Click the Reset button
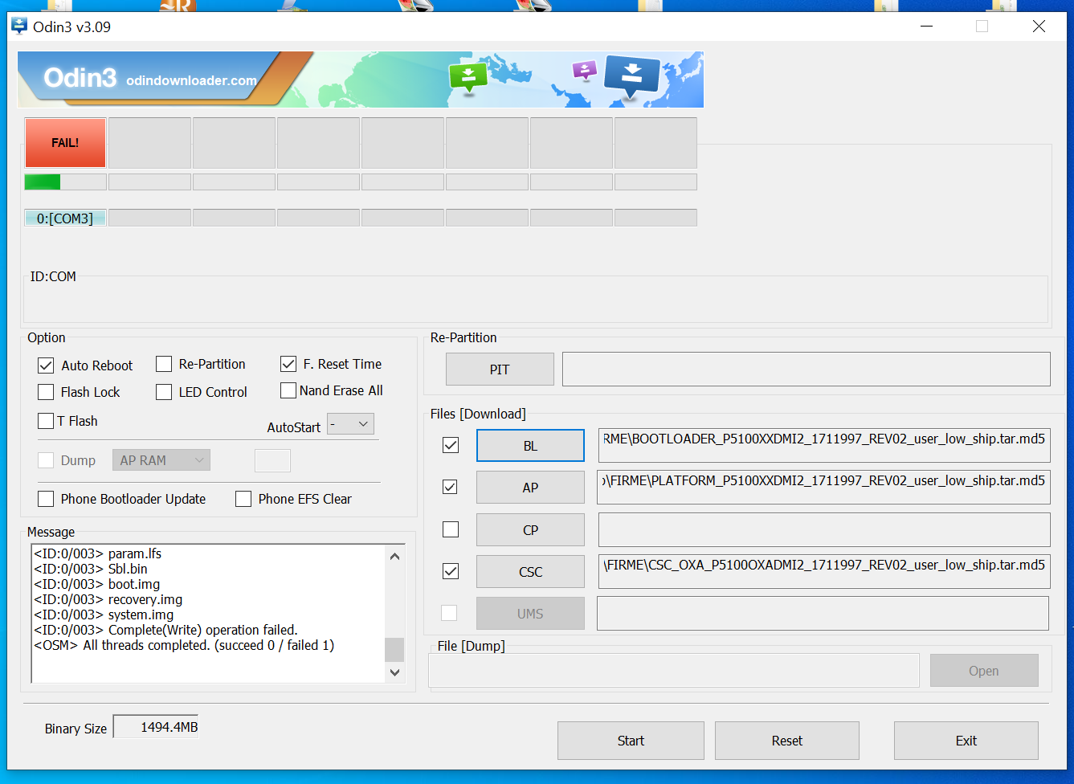The height and width of the screenshot is (784, 1074). [x=786, y=741]
